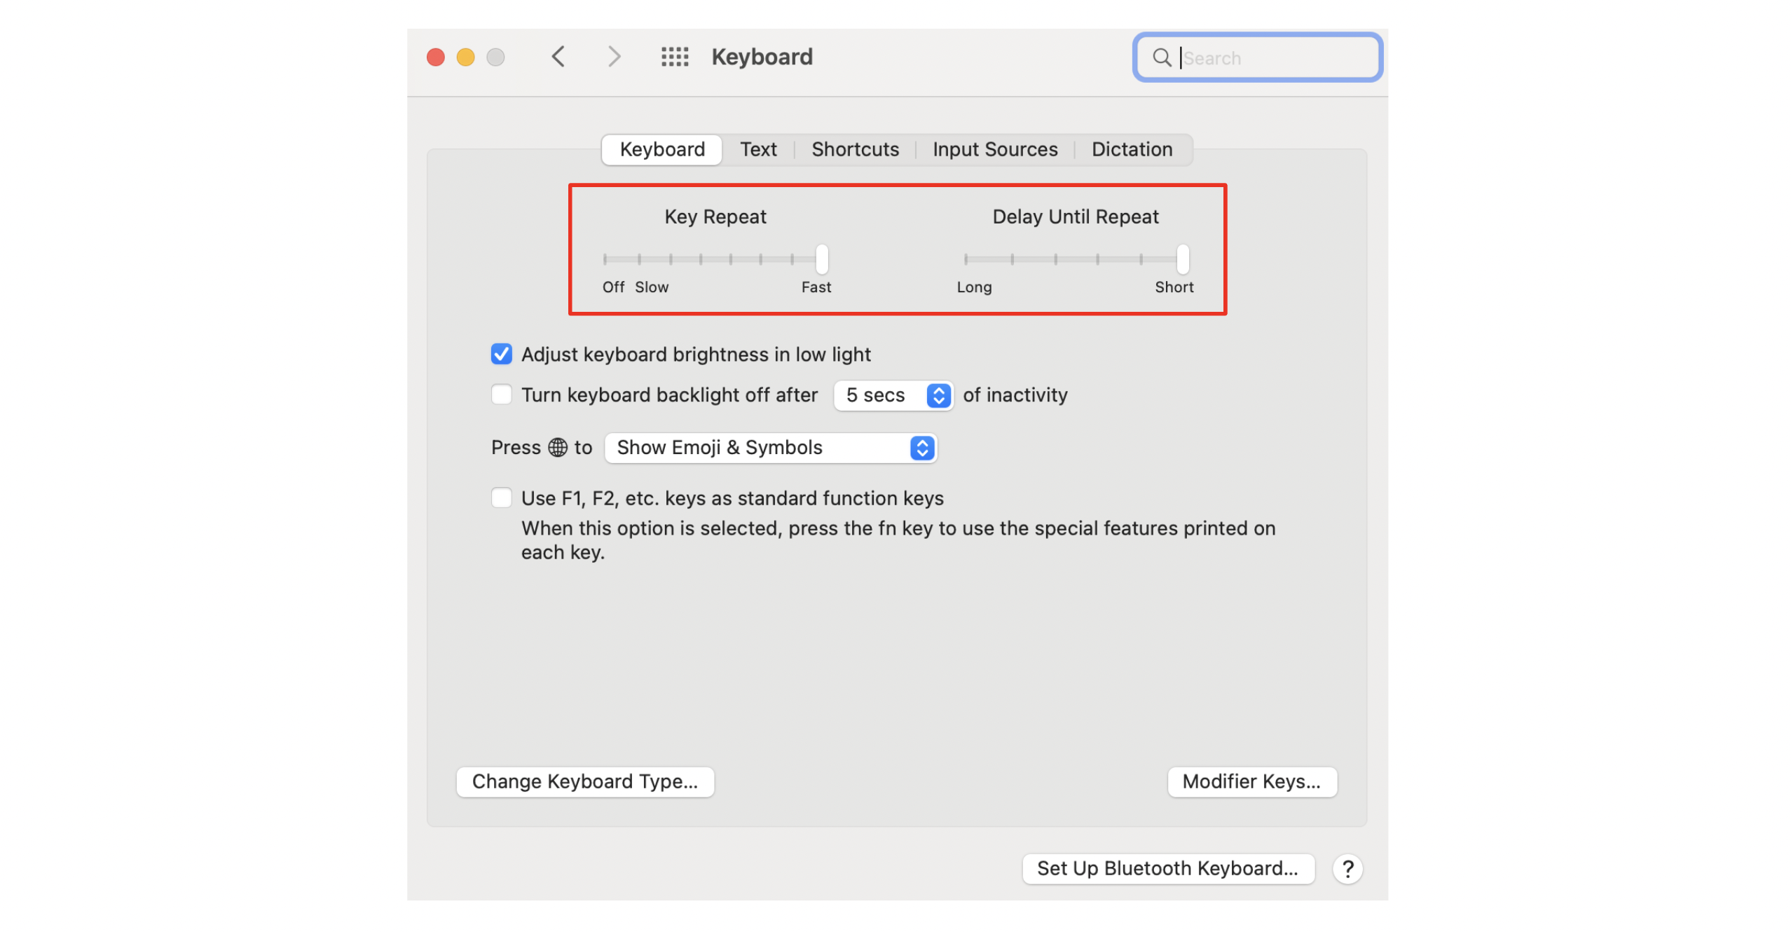This screenshot has width=1791, height=932.
Task: Enable F1, F2 standard function keys option
Action: click(x=501, y=498)
